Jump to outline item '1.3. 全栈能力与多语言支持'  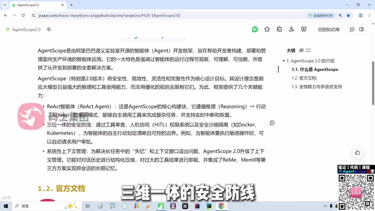point(316,87)
